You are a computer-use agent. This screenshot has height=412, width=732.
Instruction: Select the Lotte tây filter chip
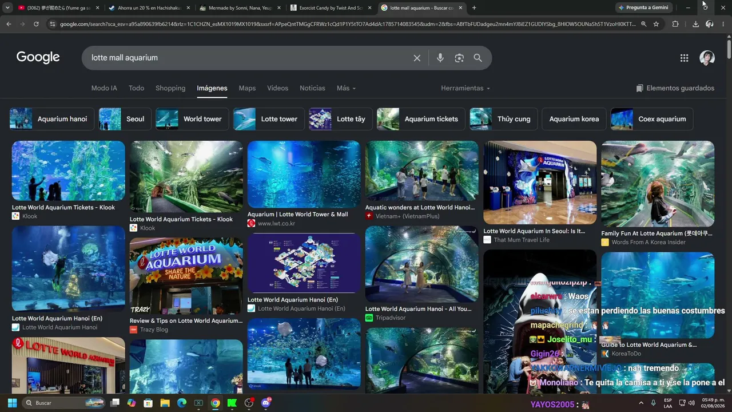[341, 119]
